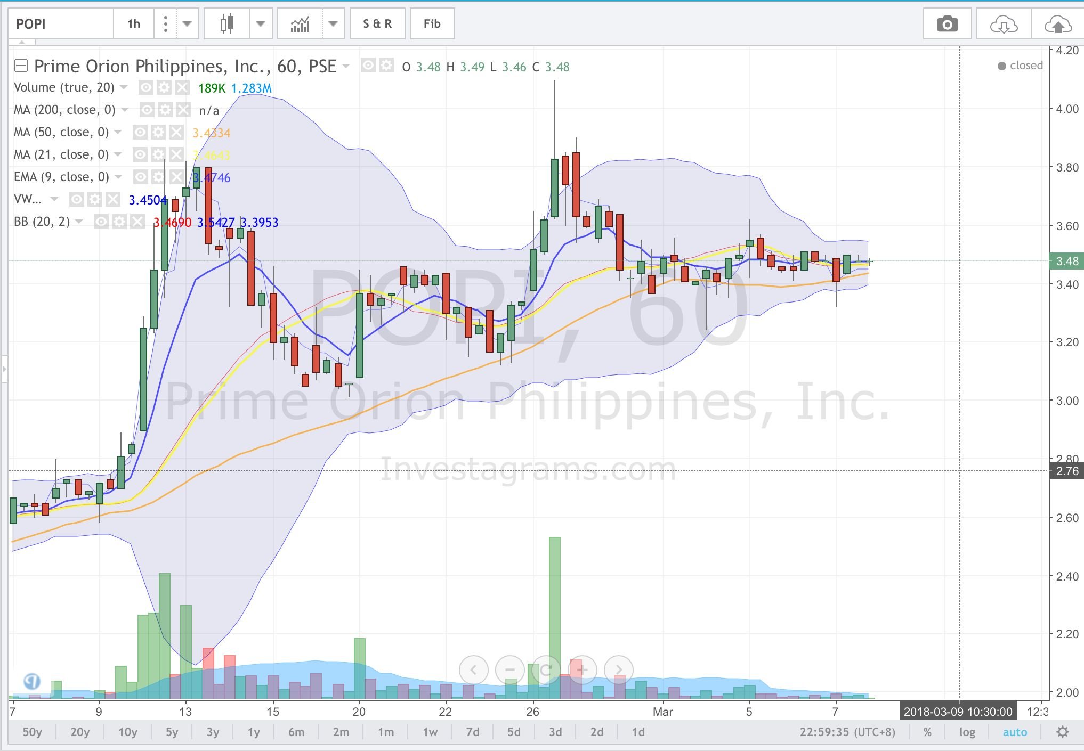Viewport: 1084px width, 751px height.
Task: Open settings for MA 50 indicator
Action: [x=158, y=133]
